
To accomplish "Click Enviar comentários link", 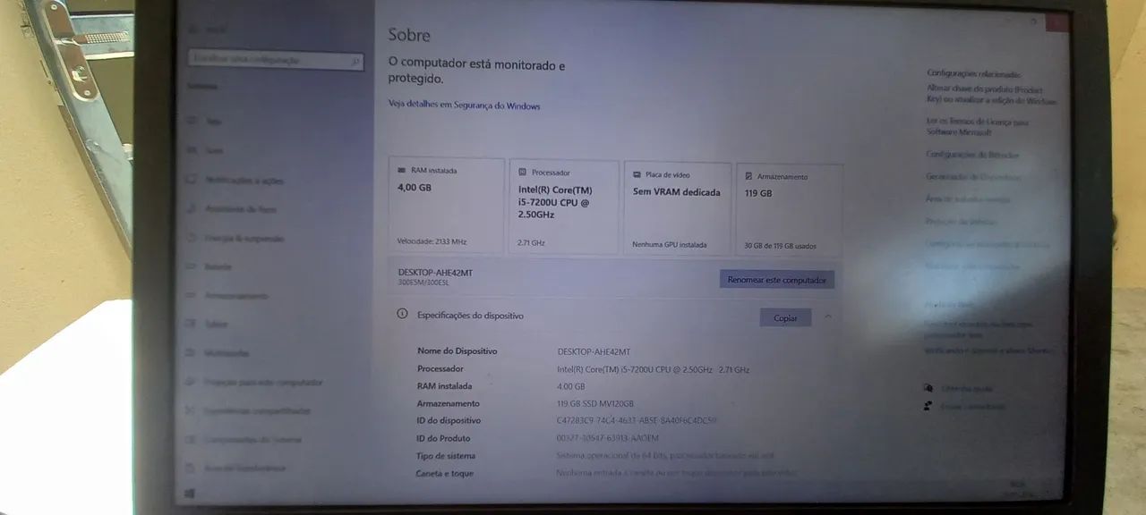I will point(972,406).
